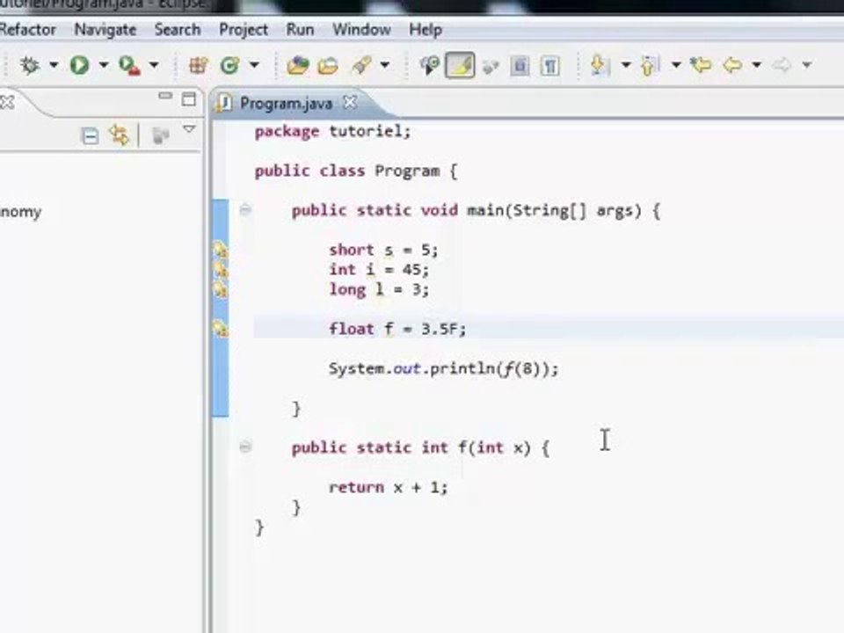
Task: Click Collapse All in the explorer panel
Action: 90,135
